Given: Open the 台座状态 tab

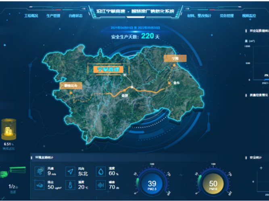Looking at the screenshot, I should [x=75, y=16].
